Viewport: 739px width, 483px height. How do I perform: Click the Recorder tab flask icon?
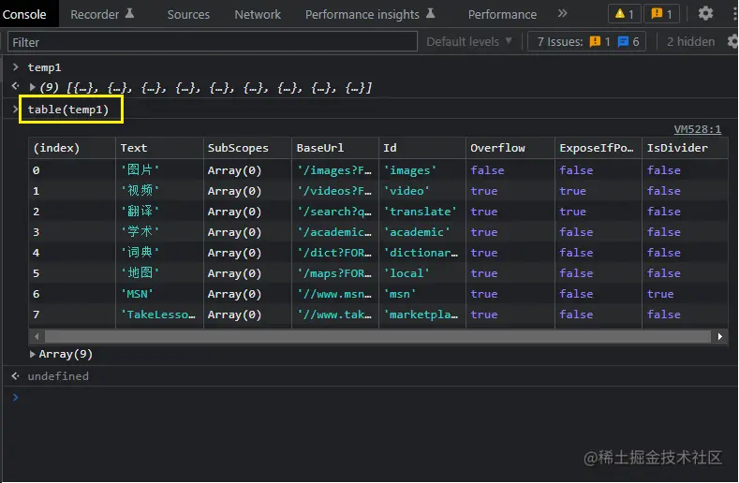click(x=129, y=14)
